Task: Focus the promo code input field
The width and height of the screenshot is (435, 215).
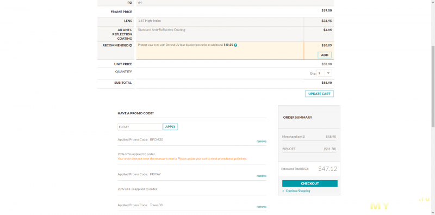Action: 140,127
